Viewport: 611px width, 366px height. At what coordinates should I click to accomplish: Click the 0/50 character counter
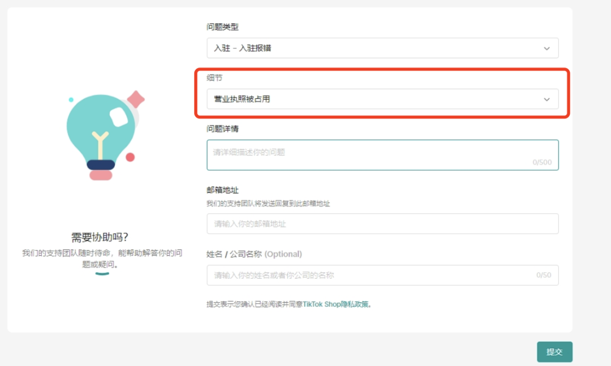pyautogui.click(x=543, y=275)
